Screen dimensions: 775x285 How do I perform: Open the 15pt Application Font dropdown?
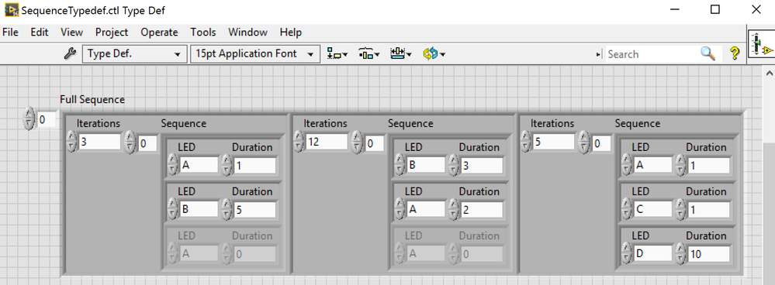[x=254, y=53]
